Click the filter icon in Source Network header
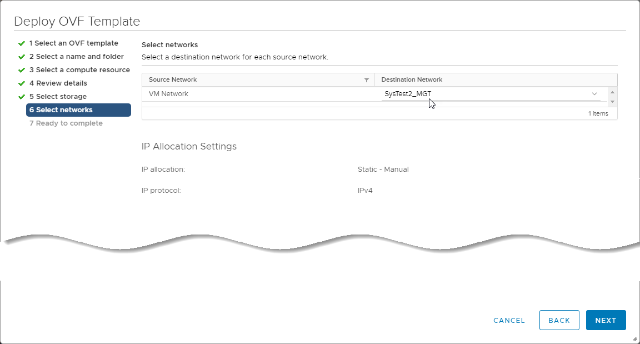The height and width of the screenshot is (344, 640). (x=367, y=80)
